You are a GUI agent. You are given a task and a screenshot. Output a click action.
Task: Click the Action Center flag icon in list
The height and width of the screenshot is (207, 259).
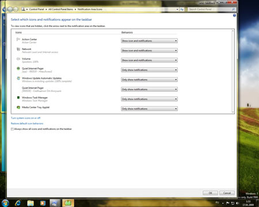click(18, 40)
